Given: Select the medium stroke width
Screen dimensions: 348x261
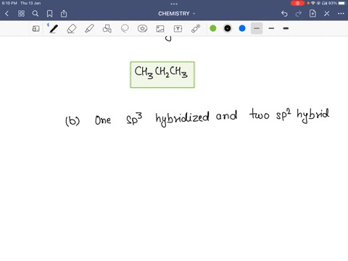Looking at the screenshot, I should tap(271, 28).
